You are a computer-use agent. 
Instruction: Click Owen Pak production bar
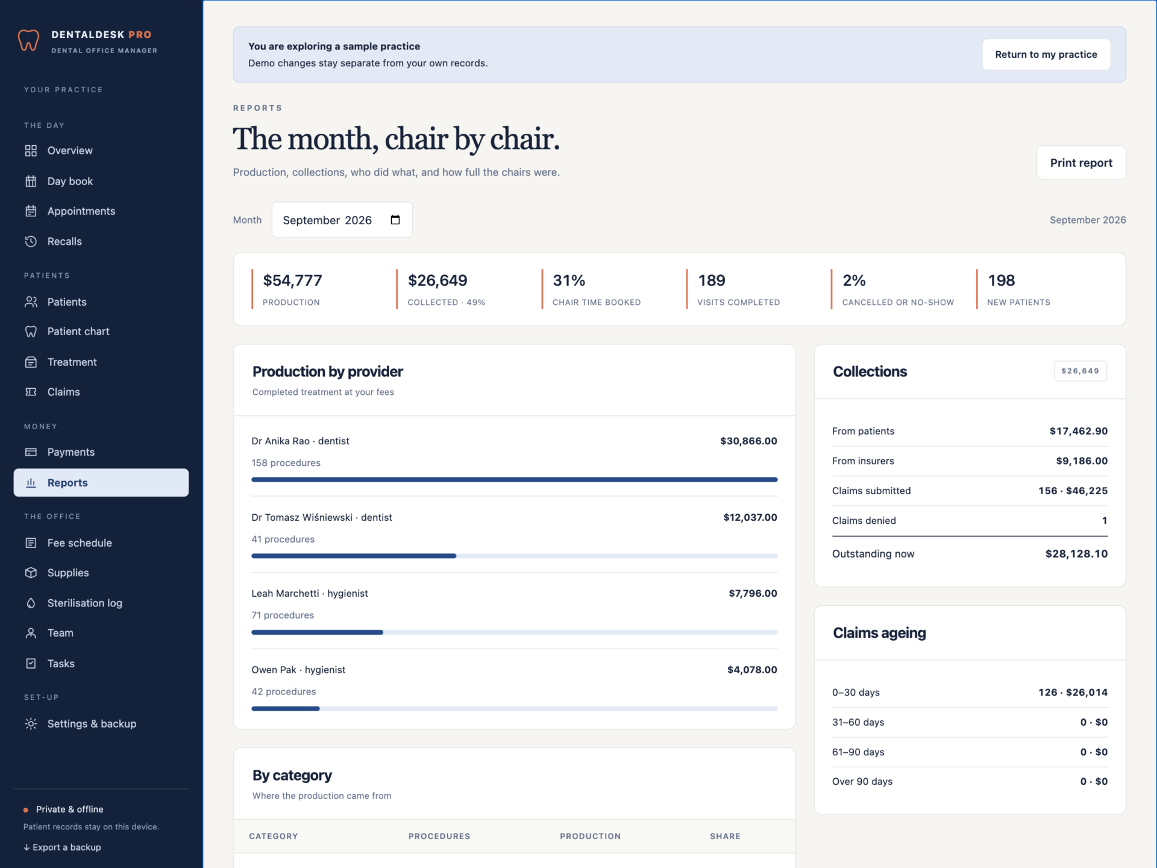click(x=514, y=708)
